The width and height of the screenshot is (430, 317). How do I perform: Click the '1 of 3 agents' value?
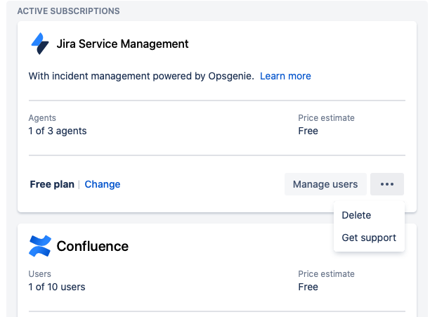(58, 131)
